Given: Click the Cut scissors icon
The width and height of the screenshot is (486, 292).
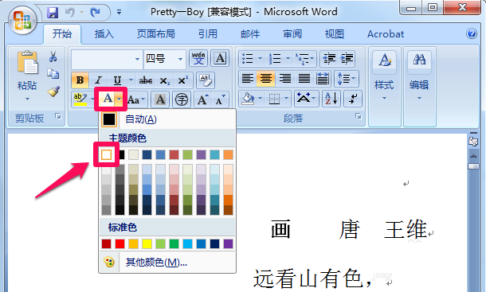Looking at the screenshot, I should [x=53, y=56].
